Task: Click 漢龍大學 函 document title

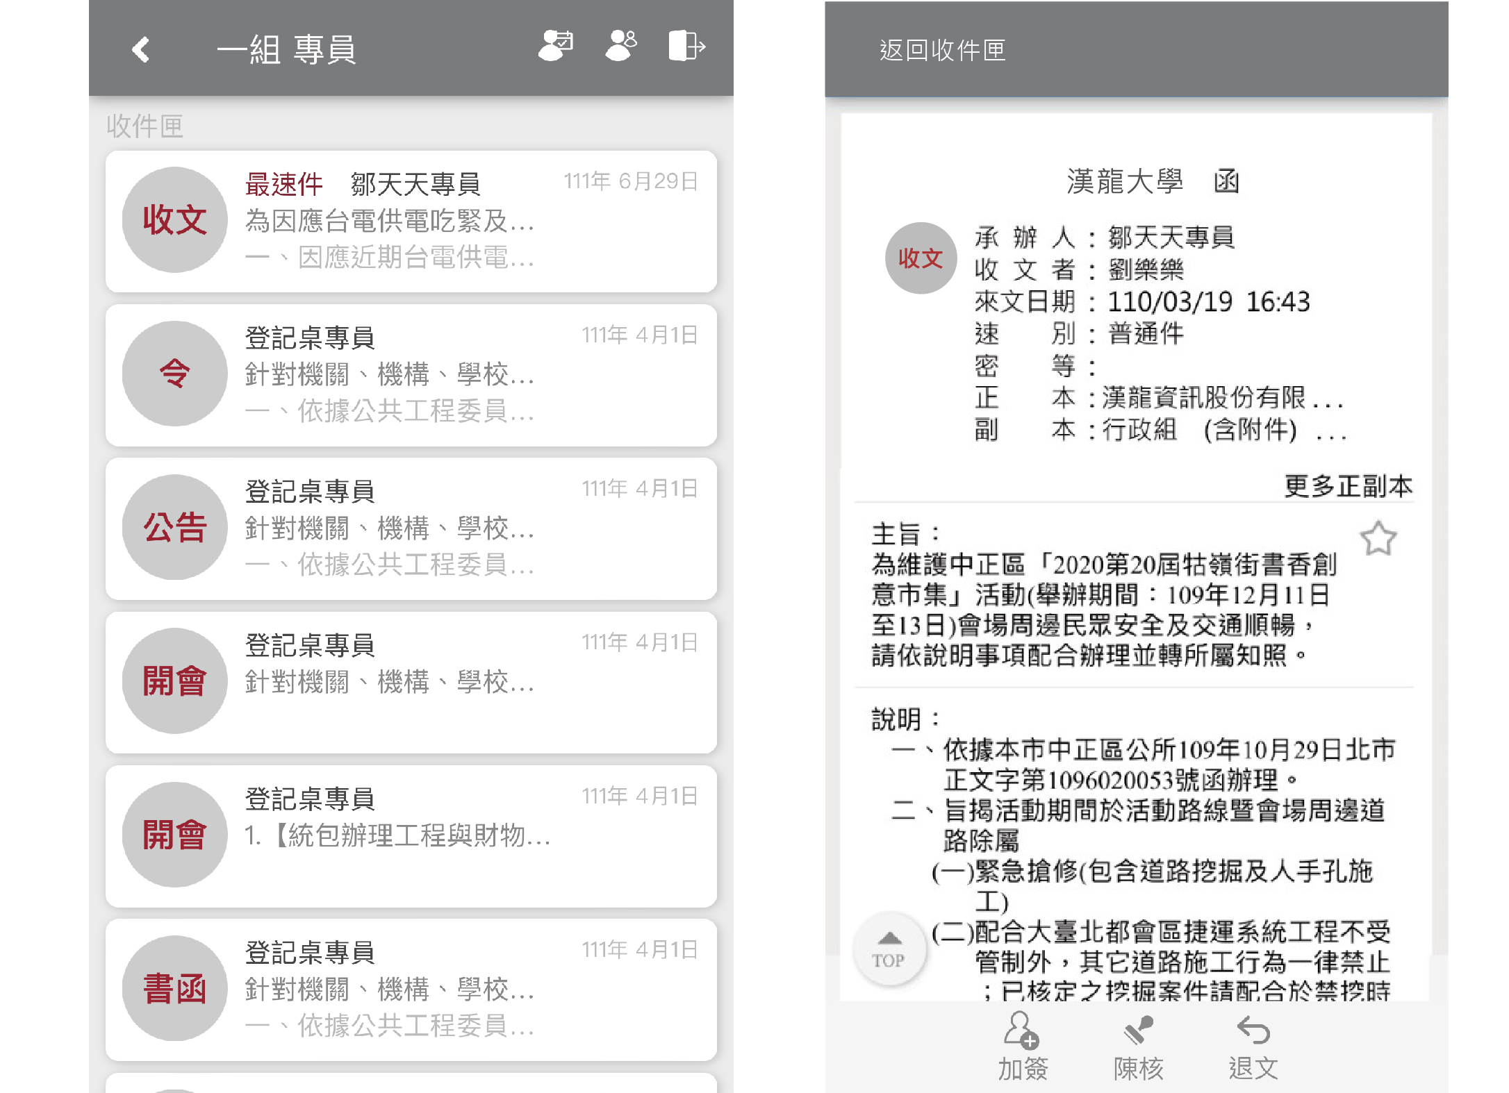Action: [1153, 181]
